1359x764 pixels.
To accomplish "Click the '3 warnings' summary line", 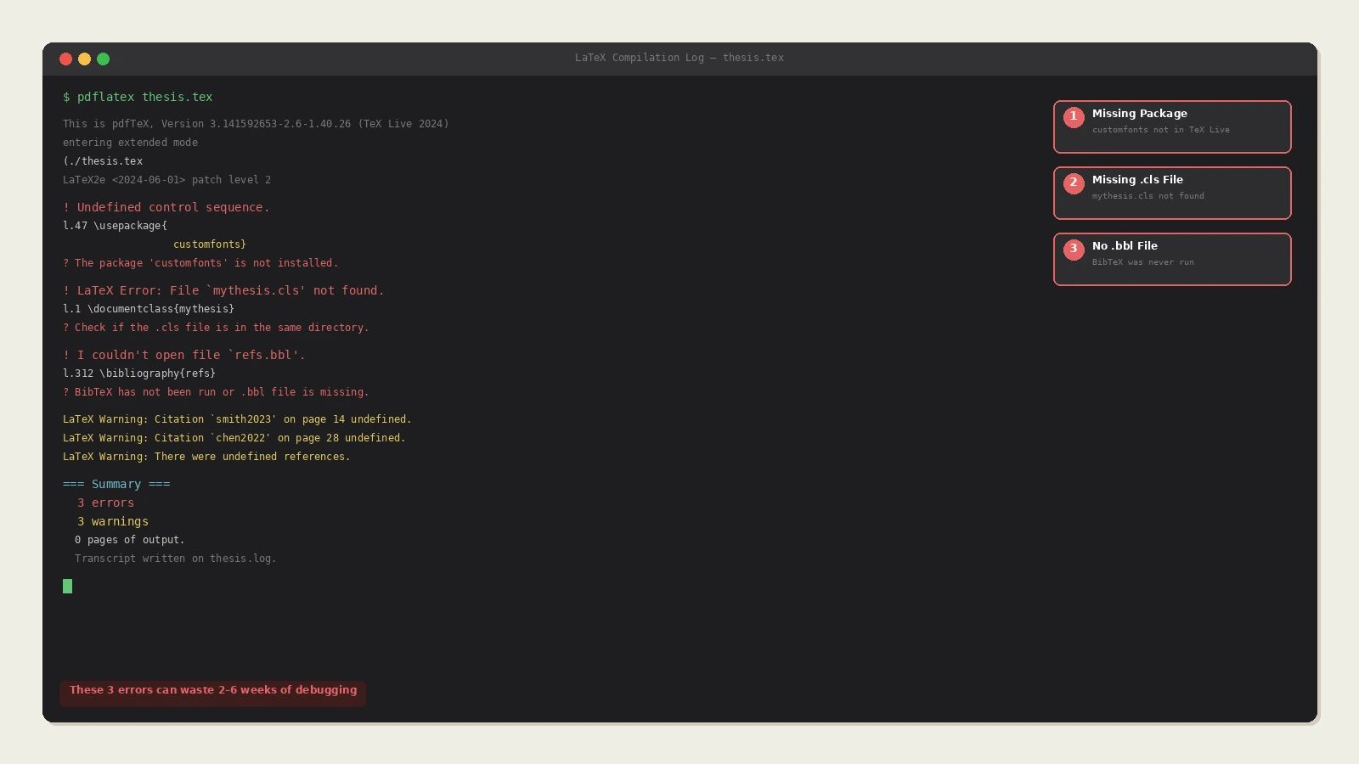I will [113, 521].
